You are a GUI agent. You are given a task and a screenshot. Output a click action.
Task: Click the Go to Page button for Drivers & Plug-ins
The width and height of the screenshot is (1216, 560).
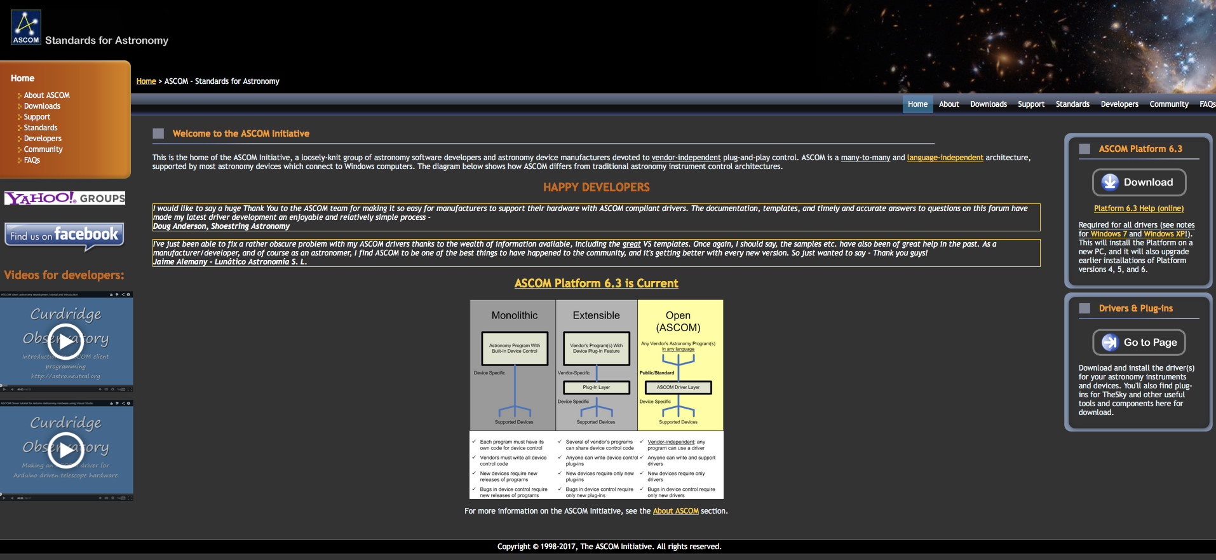point(1138,343)
